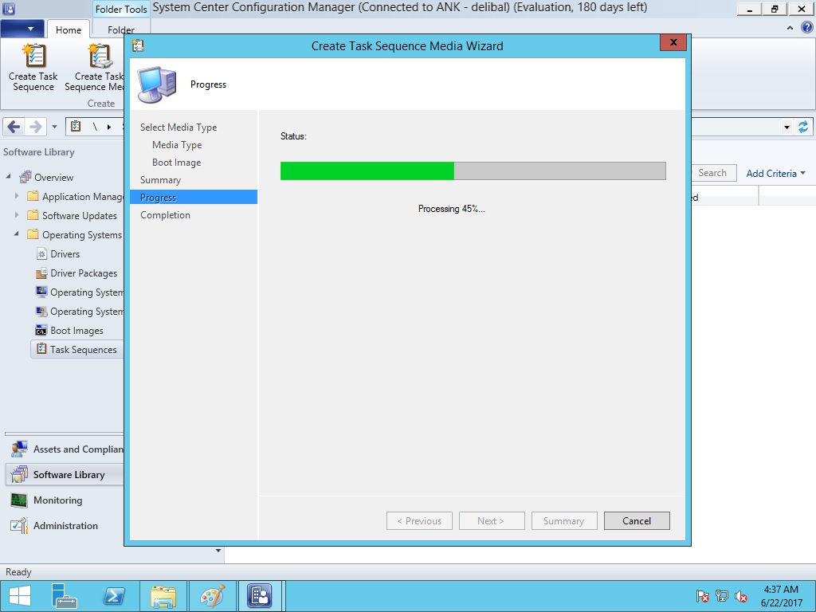
Task: Select the Task Sequences tree node
Action: click(83, 350)
